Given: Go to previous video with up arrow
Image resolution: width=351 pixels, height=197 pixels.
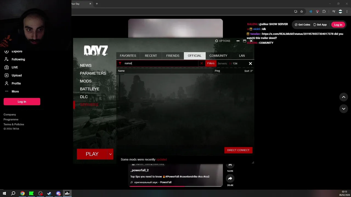Looking at the screenshot, I should [x=344, y=97].
